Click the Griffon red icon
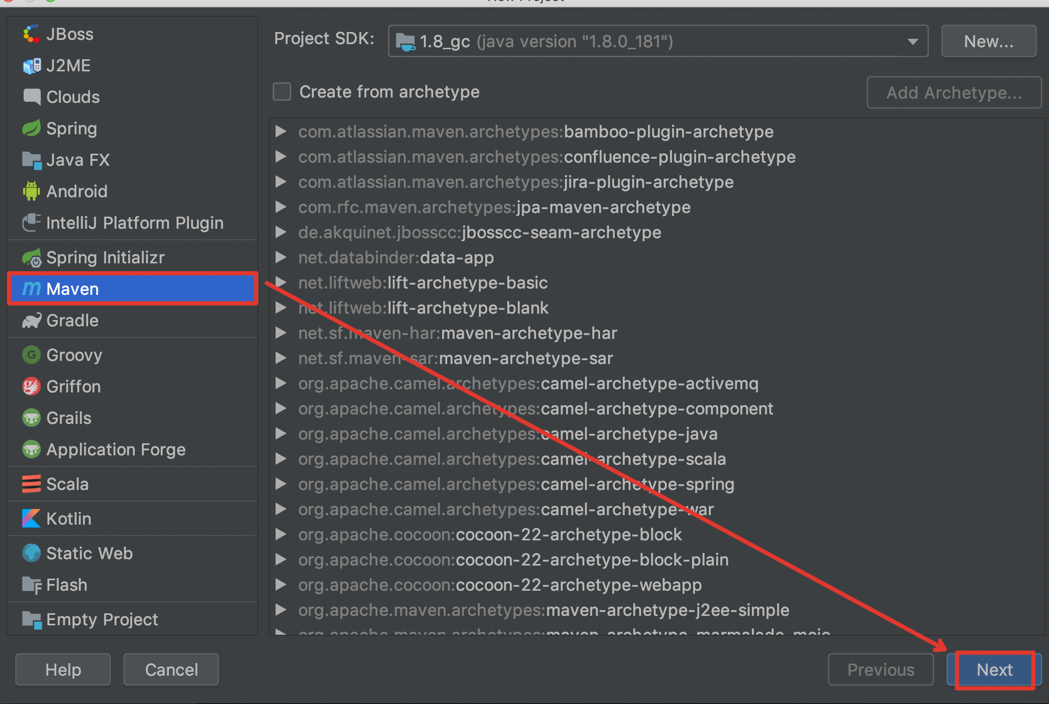 point(31,387)
